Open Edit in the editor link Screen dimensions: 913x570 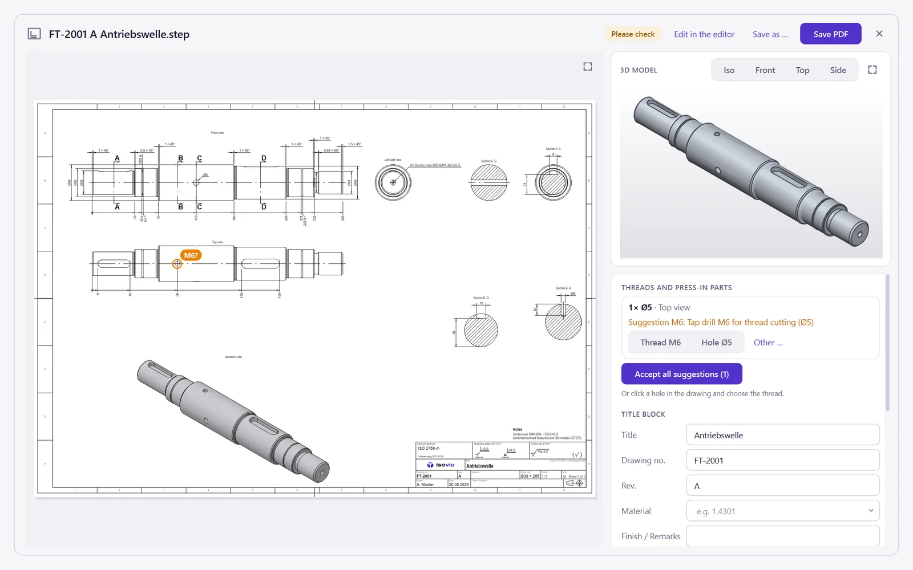point(704,34)
